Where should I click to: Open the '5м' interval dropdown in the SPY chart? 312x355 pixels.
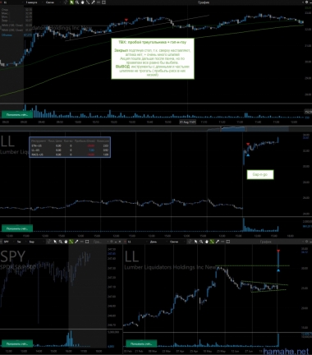pos(21,242)
